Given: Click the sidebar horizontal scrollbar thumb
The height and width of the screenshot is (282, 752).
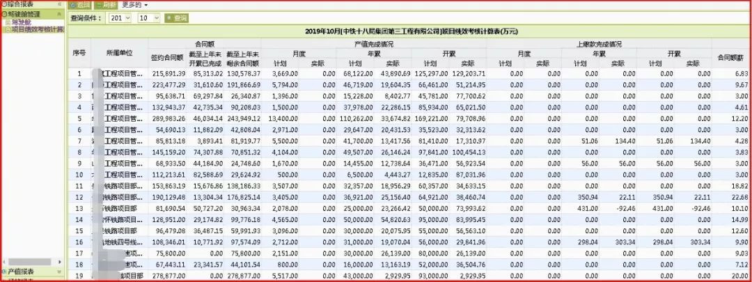Looking at the screenshot, I should coord(31,262).
